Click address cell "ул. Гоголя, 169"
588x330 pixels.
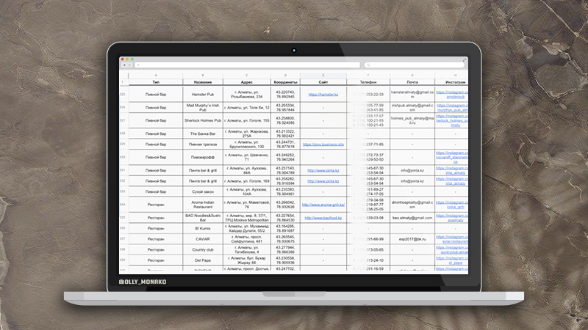247,181
